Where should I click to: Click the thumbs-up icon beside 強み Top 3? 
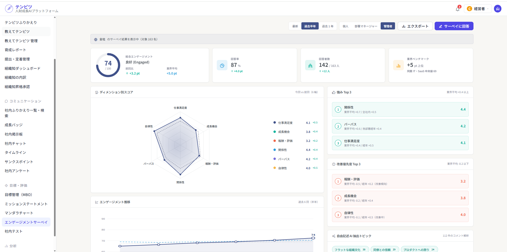click(x=334, y=92)
